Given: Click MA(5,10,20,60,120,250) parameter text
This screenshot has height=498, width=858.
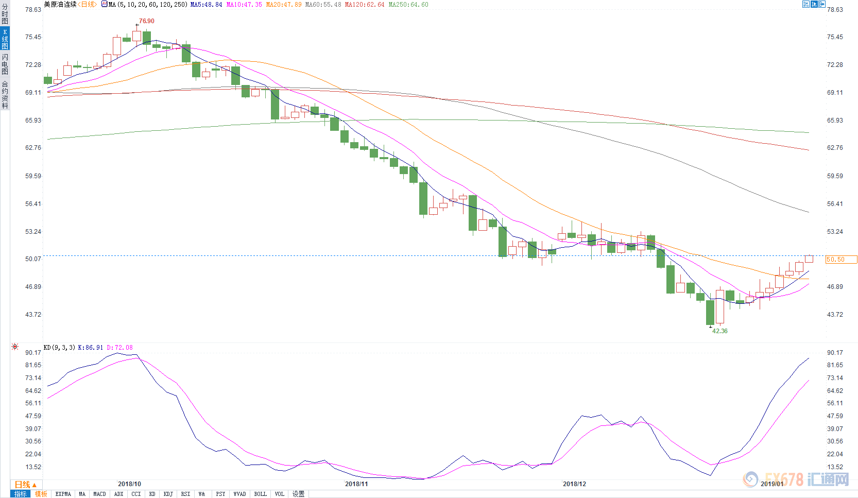Looking at the screenshot, I should (148, 4).
